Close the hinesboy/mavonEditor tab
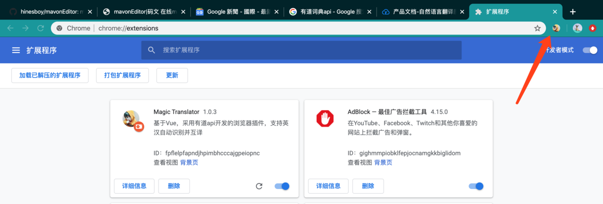The width and height of the screenshot is (603, 204). [90, 12]
